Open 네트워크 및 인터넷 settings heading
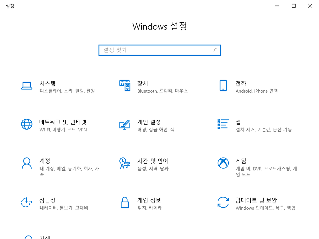319x239 pixels. [x=63, y=122]
